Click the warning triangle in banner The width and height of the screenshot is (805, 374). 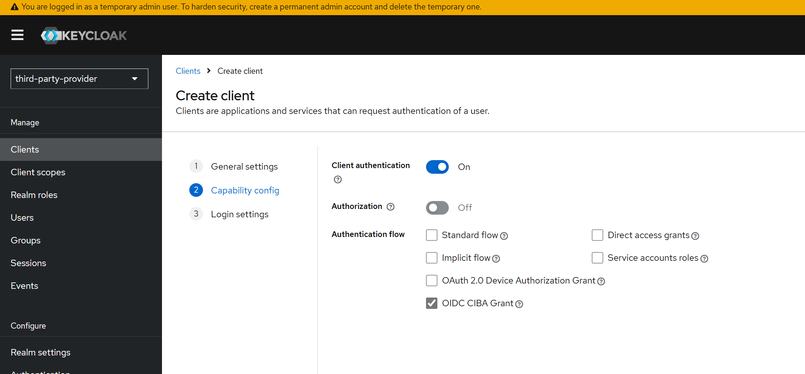coord(14,7)
